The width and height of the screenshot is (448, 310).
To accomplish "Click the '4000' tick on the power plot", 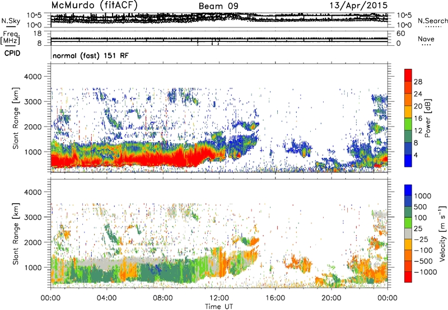I will coord(33,77).
